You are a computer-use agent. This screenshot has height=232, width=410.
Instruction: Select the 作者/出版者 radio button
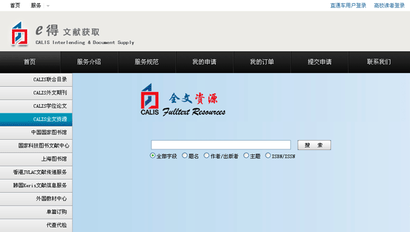tap(206, 156)
